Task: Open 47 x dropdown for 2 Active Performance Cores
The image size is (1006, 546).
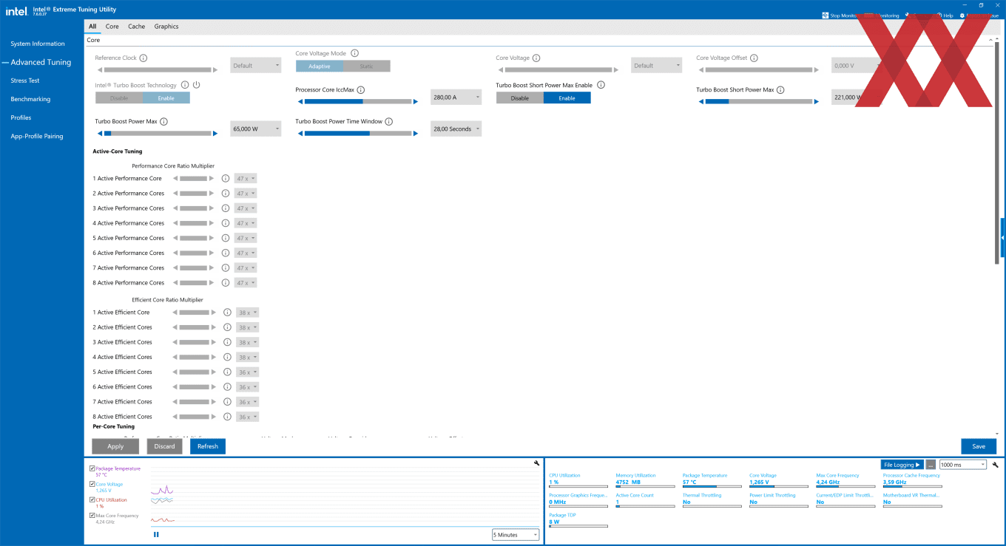Action: pyautogui.click(x=246, y=194)
